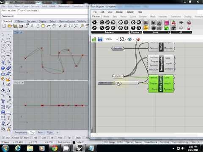Image resolution: width=203 pixels, height=152 pixels.
Task: Save the Rhino model with the disk icon
Action: (15, 26)
